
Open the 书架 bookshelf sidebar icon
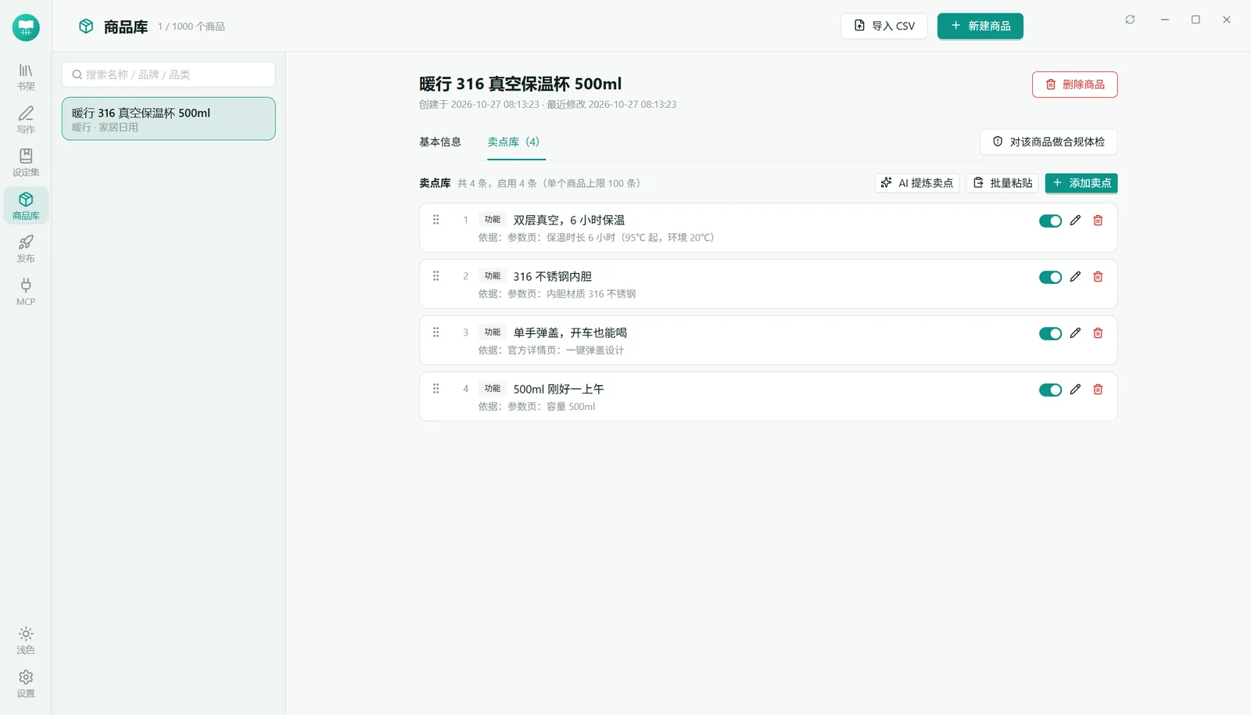[x=26, y=77]
